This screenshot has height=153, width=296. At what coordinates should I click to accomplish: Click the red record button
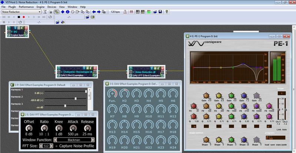24,17
